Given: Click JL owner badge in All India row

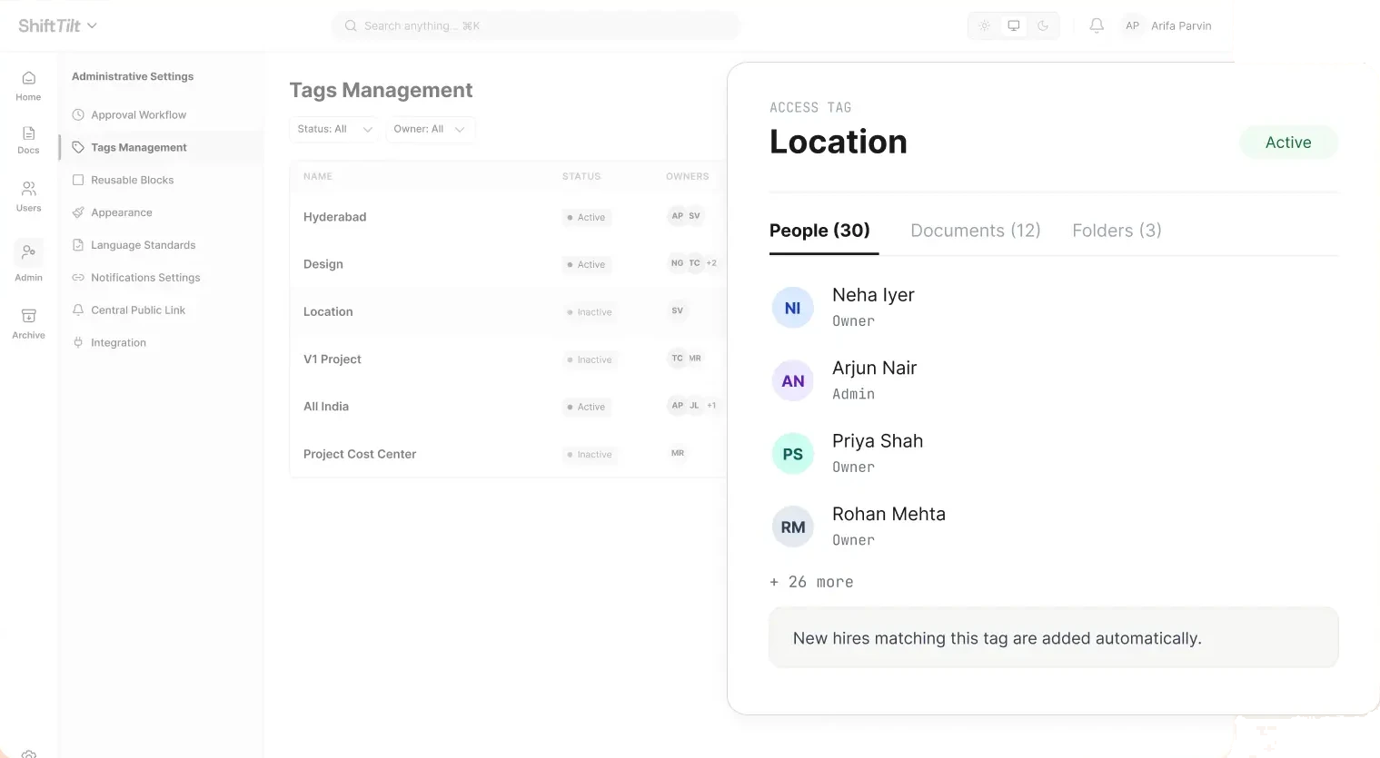Looking at the screenshot, I should 694,406.
